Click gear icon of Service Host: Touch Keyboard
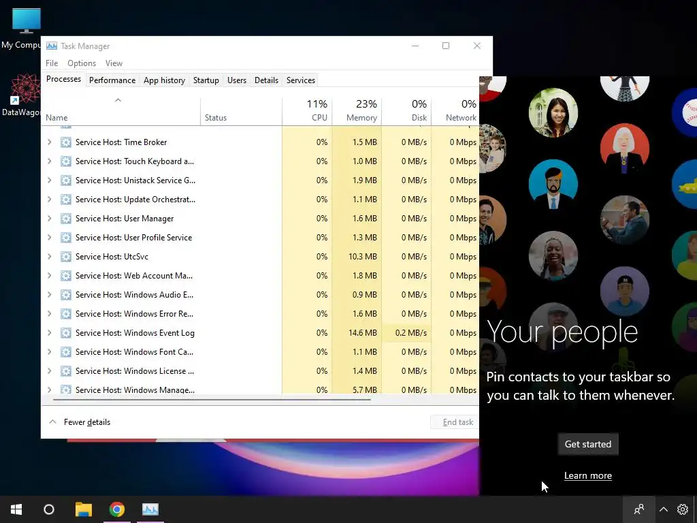The image size is (697, 523). tap(66, 161)
